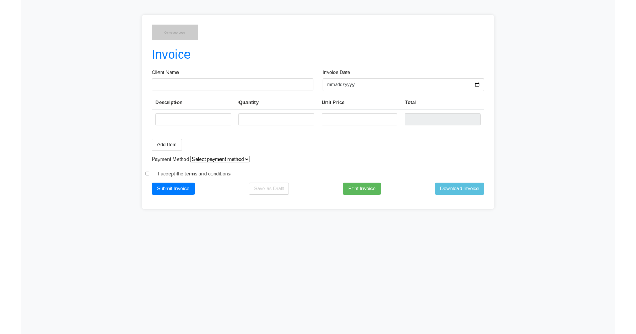Check the terms and conditions checkbox
636x334 pixels.
[x=147, y=173]
